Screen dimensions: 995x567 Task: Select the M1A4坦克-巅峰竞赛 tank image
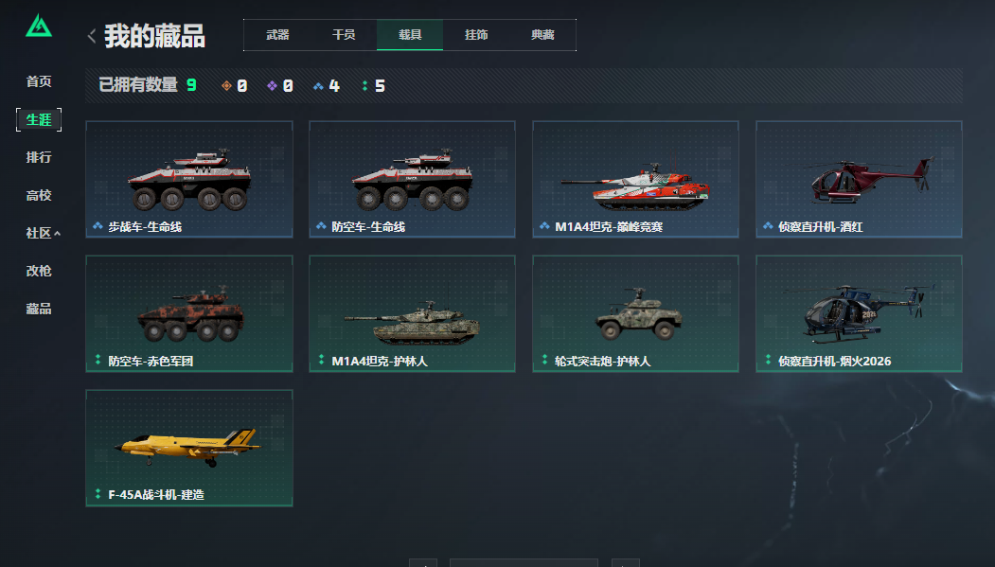635,186
